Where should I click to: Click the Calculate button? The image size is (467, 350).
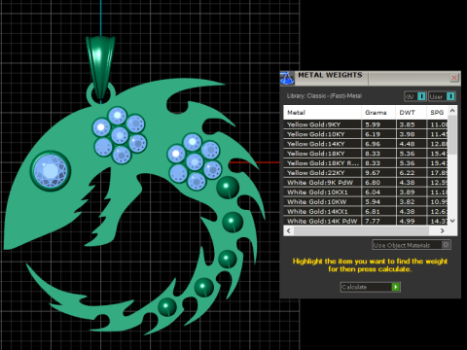click(x=371, y=287)
